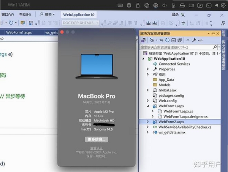This screenshot has width=228, height=172.
Task: Expand the 引用 references node
Action: click(x=148, y=74)
